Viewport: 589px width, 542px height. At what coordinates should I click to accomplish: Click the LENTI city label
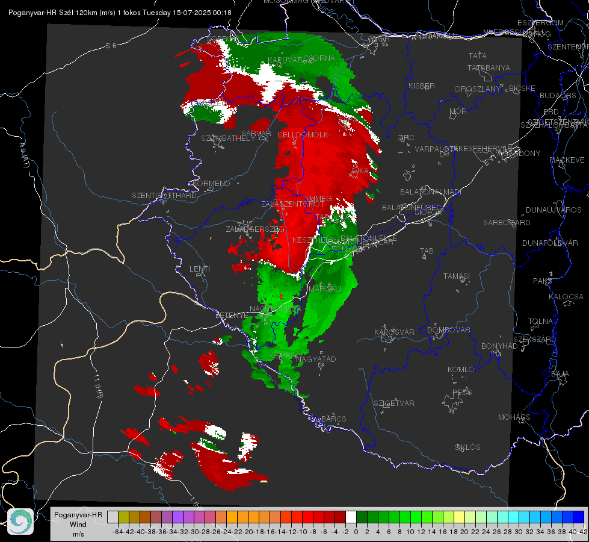(200, 269)
